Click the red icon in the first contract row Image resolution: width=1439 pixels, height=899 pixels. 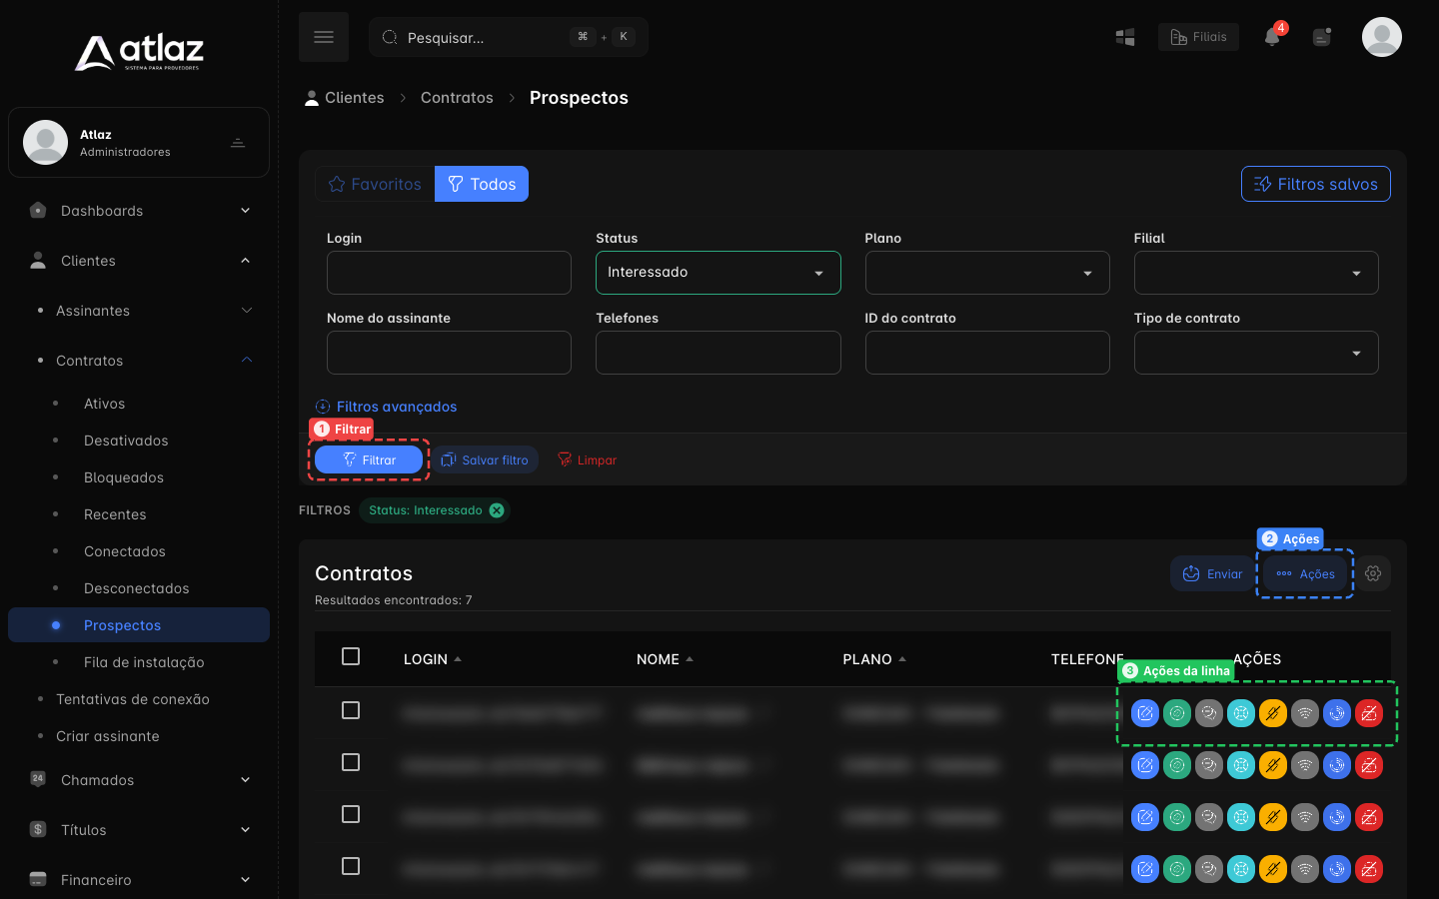point(1369,713)
